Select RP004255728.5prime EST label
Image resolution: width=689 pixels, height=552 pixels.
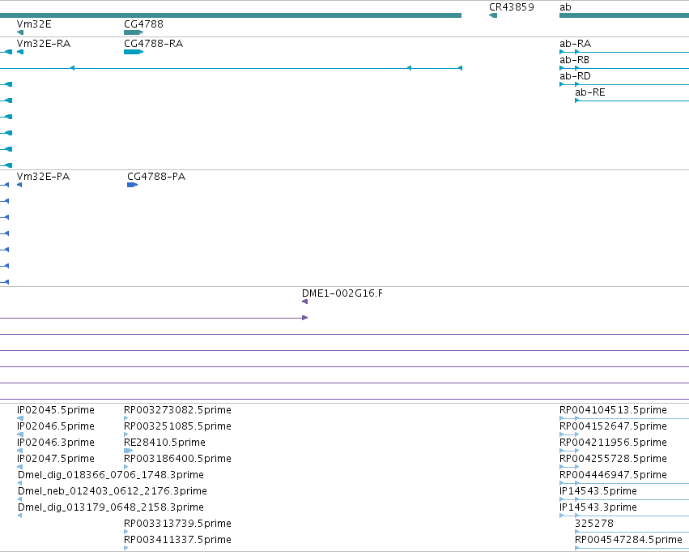[613, 459]
